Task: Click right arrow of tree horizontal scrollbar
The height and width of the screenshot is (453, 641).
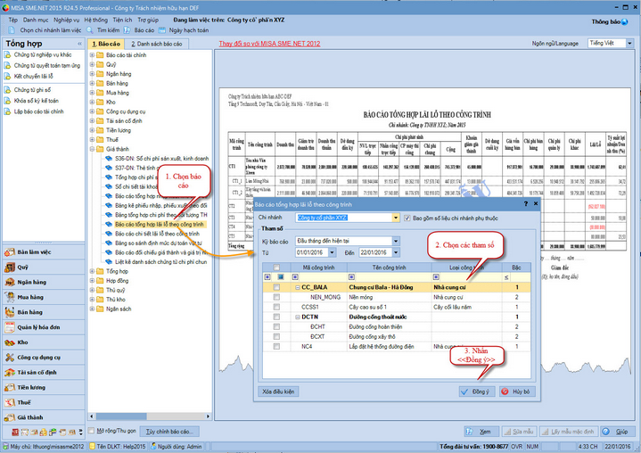Action: [x=208, y=416]
